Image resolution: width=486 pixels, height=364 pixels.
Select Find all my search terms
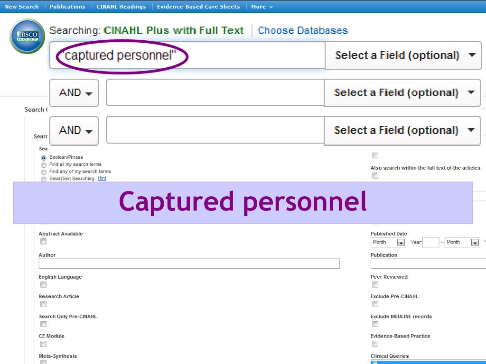[x=44, y=164]
